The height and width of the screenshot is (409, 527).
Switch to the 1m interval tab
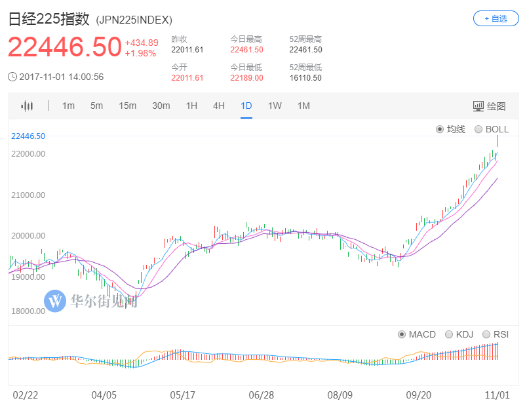(68, 106)
